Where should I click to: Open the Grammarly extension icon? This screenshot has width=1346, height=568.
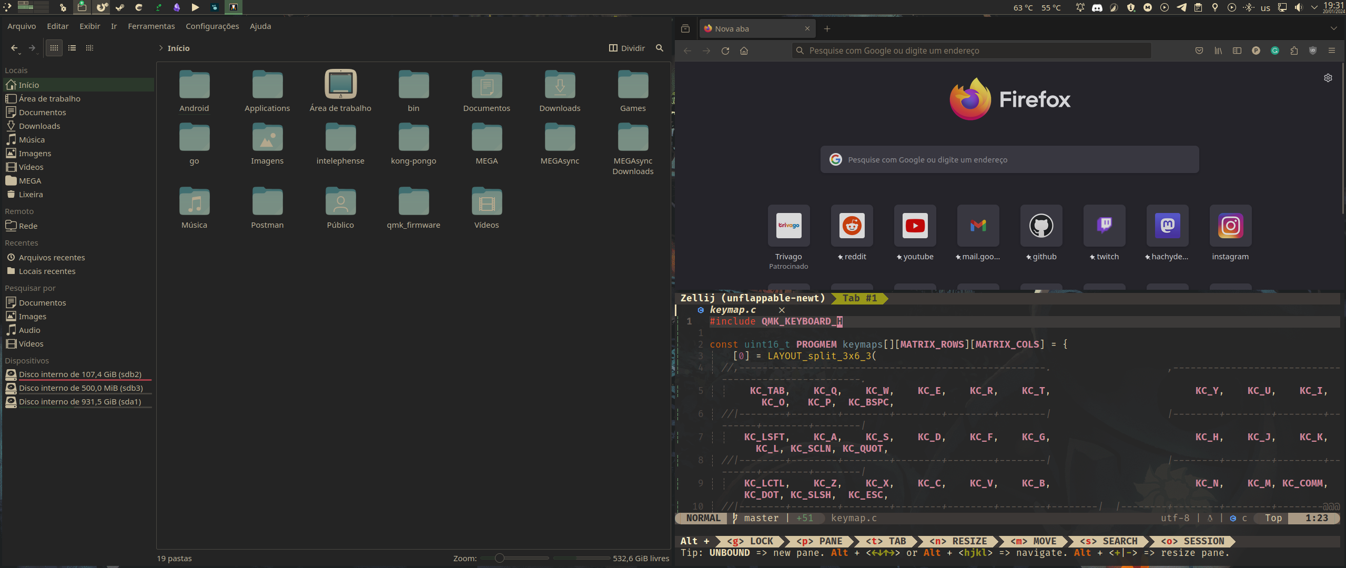[1275, 50]
